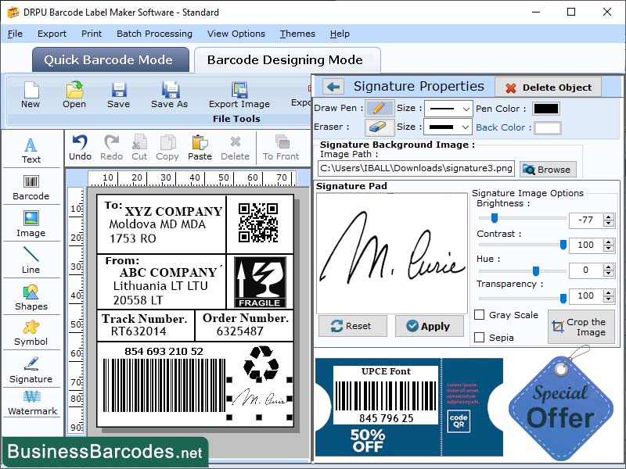Select the Watermark tool
Viewport: 626px width, 469px height.
31,403
